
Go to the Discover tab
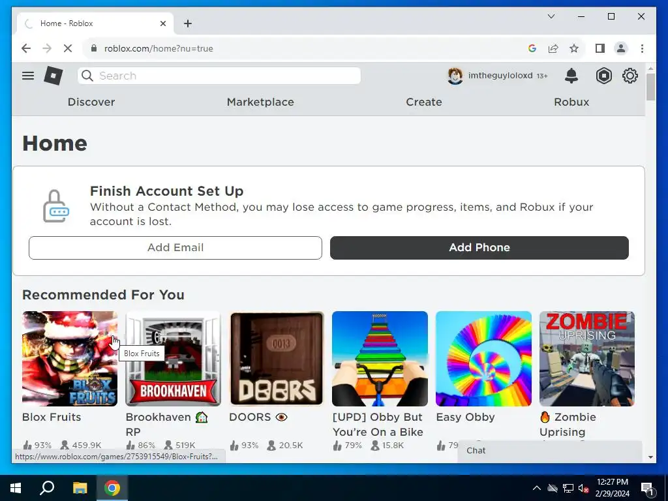(x=91, y=102)
